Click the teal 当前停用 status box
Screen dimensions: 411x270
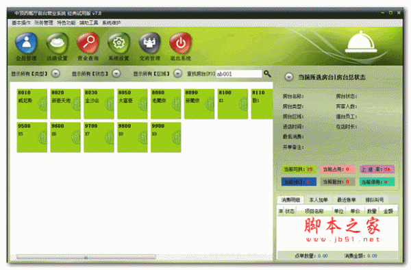[377, 182]
